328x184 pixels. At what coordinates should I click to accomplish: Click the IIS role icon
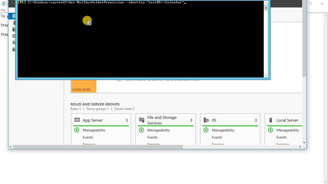tap(206, 120)
